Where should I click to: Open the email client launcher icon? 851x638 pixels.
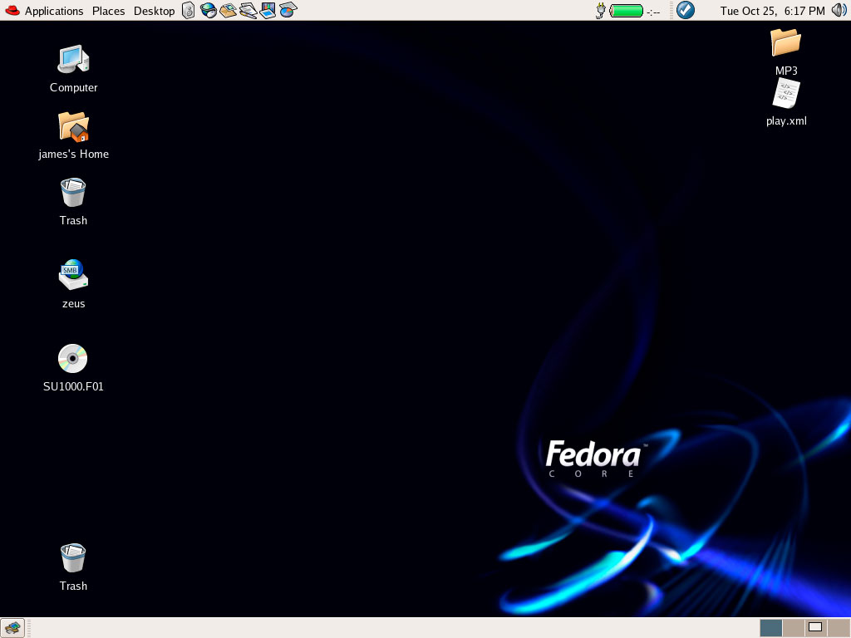point(228,10)
